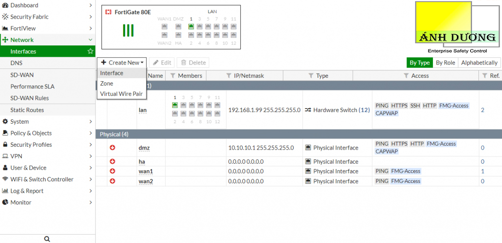Viewport: 502px width, 243px height.
Task: Expand the Dashboard menu chevron
Action: [x=91, y=5]
